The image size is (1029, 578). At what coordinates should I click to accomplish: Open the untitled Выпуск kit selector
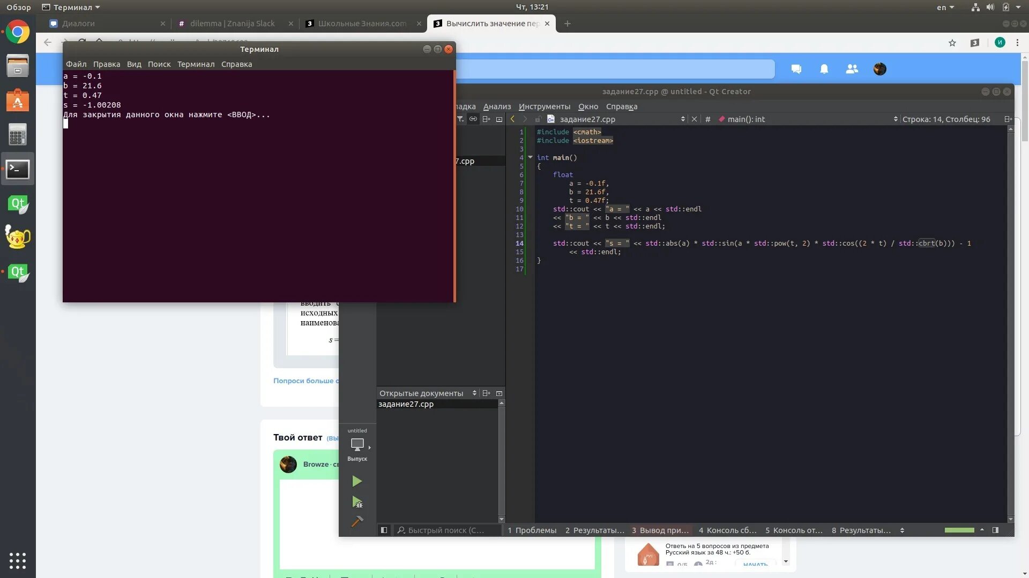coord(357,445)
